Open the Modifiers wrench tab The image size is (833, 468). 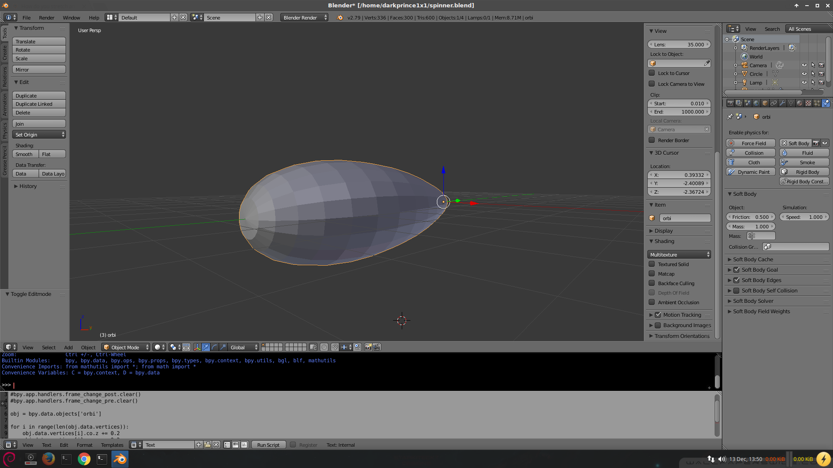pyautogui.click(x=782, y=103)
